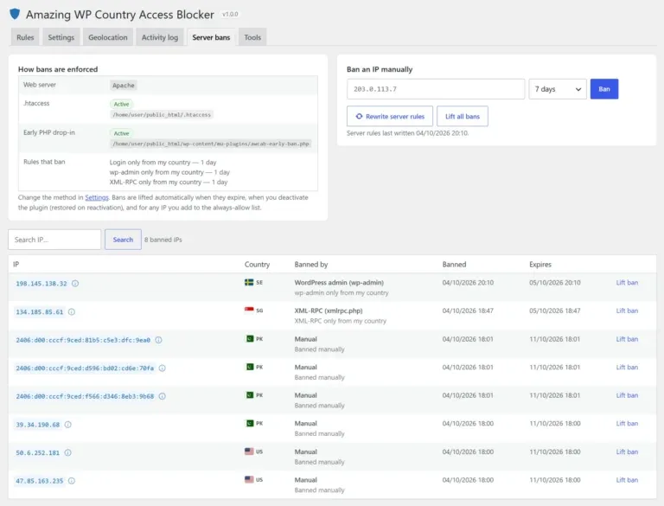Screen dimensions: 664x506
Task: Click the .htaccess Active status badge
Action: coord(122,105)
